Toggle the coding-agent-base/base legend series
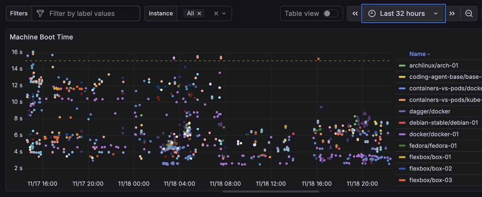Viewport: 482px width, 197px height. (445, 77)
